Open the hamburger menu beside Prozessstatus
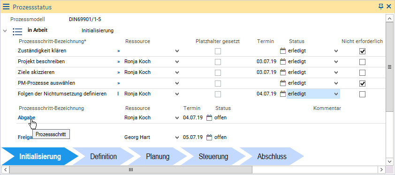This screenshot has height=175, width=395. [x=6, y=7]
